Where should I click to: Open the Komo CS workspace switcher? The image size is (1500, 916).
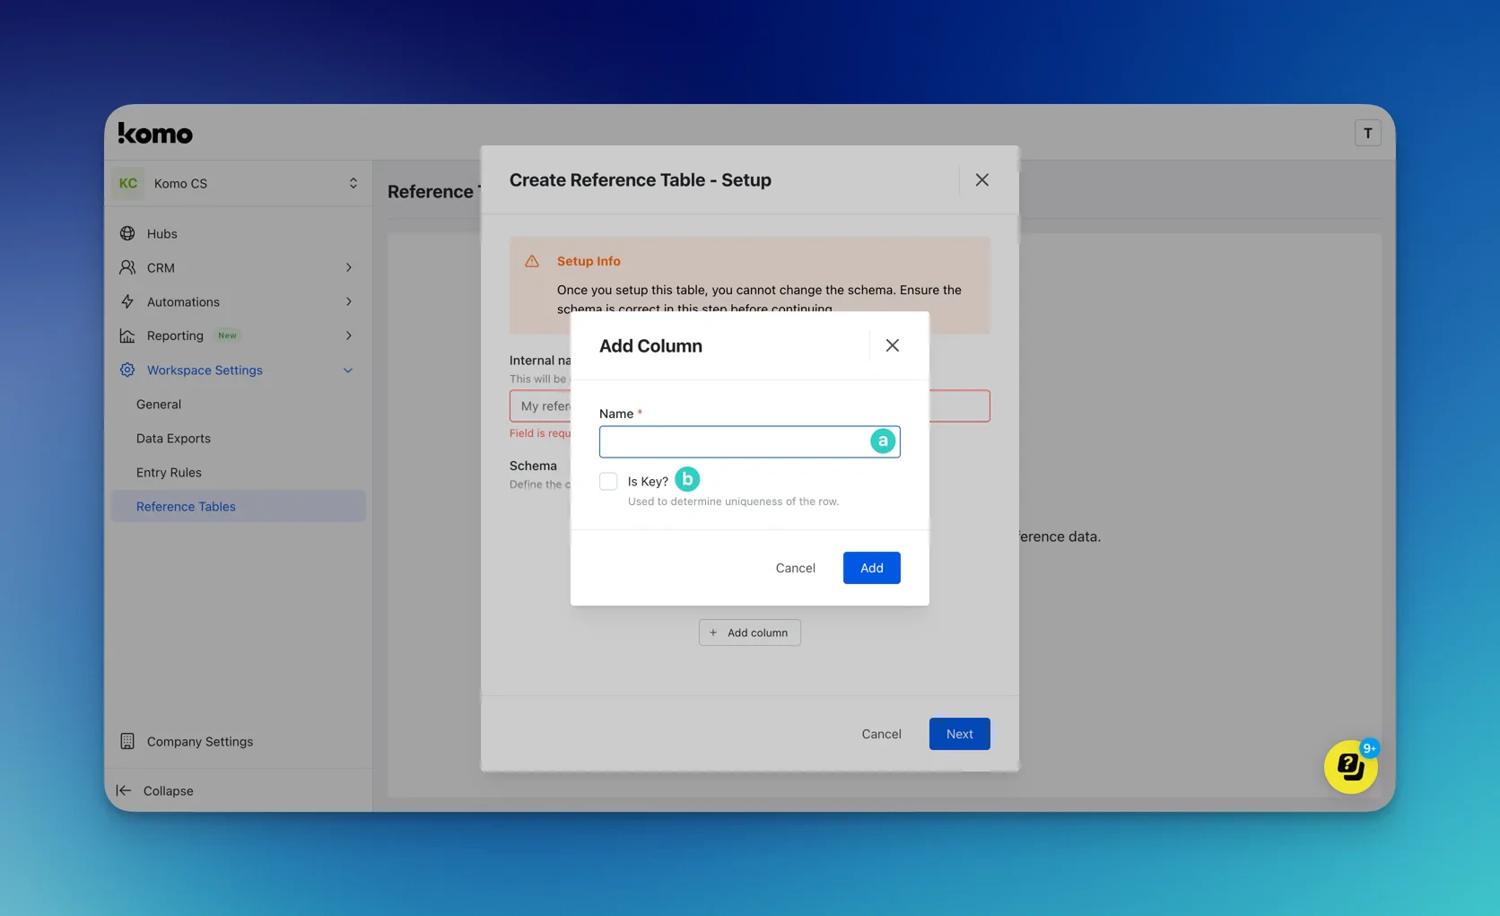(x=239, y=183)
